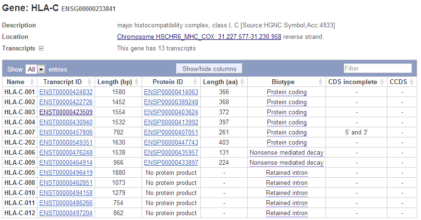Sort by Transcript ID column arrows
This screenshot has height=220, width=421.
[91, 82]
